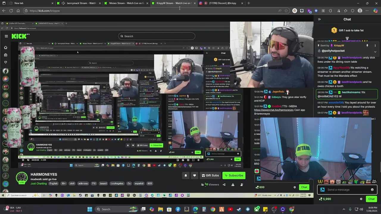Open browser profile avatar
Screen dimensions: 381x214
click(x=360, y=11)
